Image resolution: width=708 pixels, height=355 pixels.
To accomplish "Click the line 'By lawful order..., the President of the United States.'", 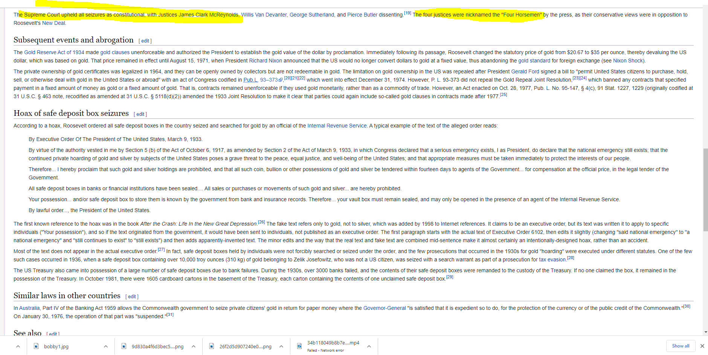I will coord(90,210).
